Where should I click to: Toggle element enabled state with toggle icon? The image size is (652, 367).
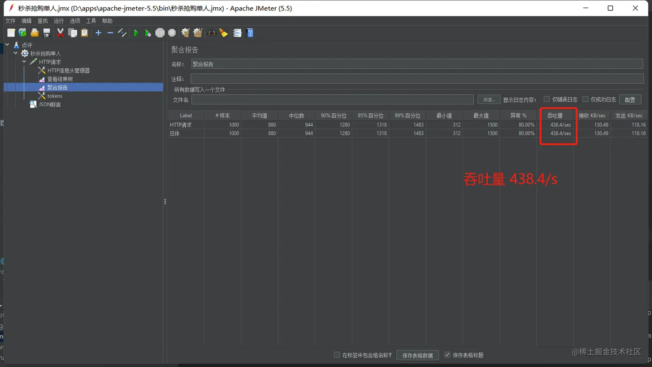click(122, 33)
